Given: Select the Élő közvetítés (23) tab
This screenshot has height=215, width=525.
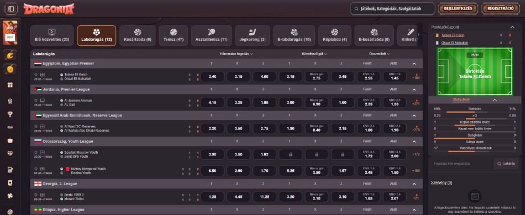Looking at the screenshot, I should coord(52,36).
